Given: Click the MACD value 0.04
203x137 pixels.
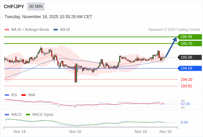Looking at the screenshot, I should tap(184, 122).
